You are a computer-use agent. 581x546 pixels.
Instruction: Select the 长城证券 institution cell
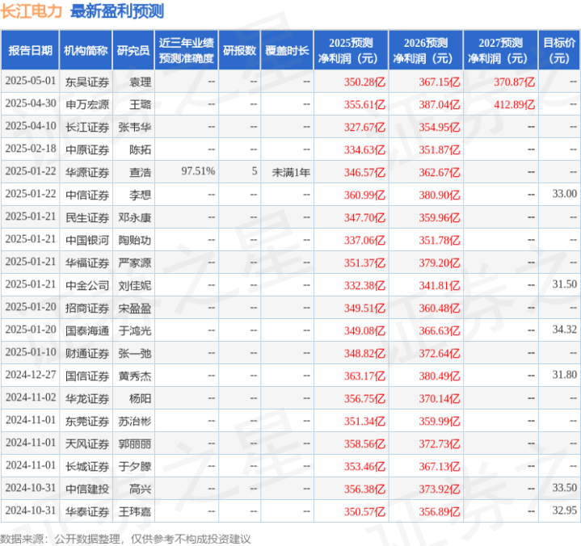[x=87, y=466]
